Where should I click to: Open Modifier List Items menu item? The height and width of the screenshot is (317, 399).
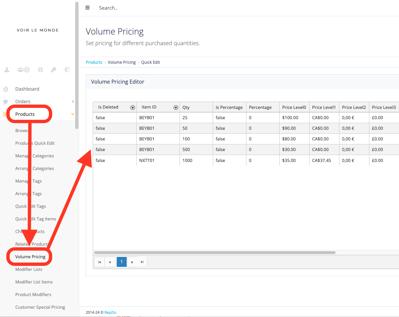[x=34, y=282]
